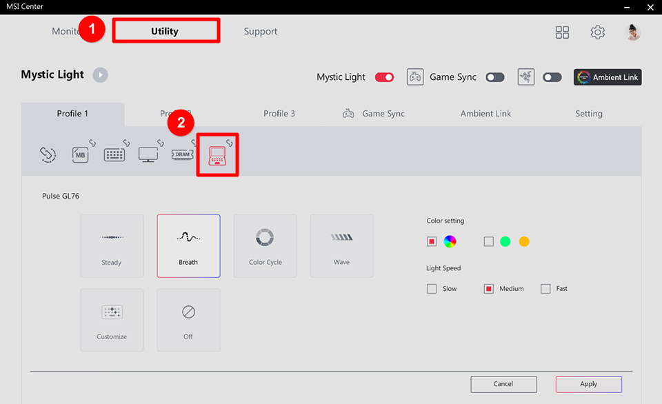Uncheck the Medium light speed box
The image size is (662, 404).
[488, 289]
